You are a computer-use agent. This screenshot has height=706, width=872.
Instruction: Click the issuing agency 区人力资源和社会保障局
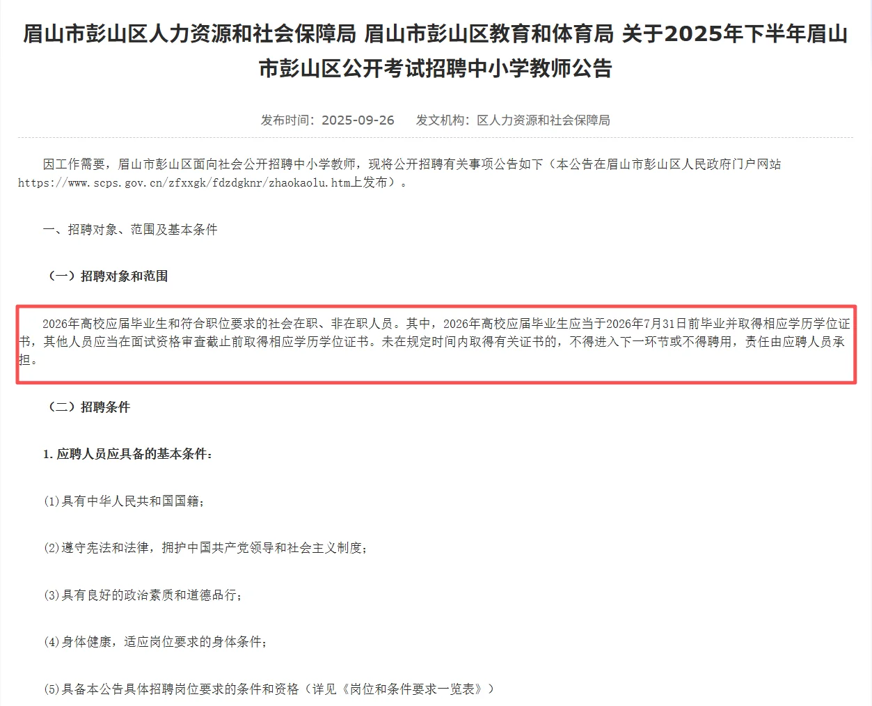[543, 120]
